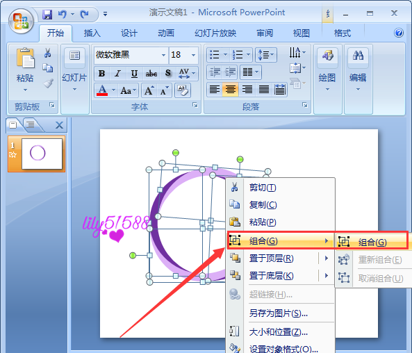This screenshot has height=353, width=412.
Task: Open the 视图 ribbon tab
Action: [x=302, y=33]
